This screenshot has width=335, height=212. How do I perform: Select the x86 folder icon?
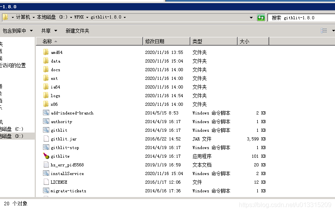point(46,104)
